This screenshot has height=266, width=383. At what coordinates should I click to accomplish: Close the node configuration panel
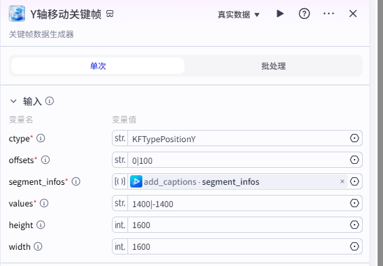click(x=353, y=14)
